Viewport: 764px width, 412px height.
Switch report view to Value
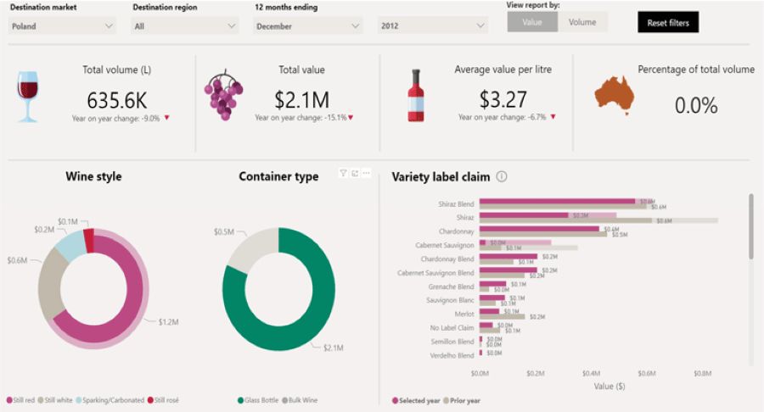coord(532,23)
